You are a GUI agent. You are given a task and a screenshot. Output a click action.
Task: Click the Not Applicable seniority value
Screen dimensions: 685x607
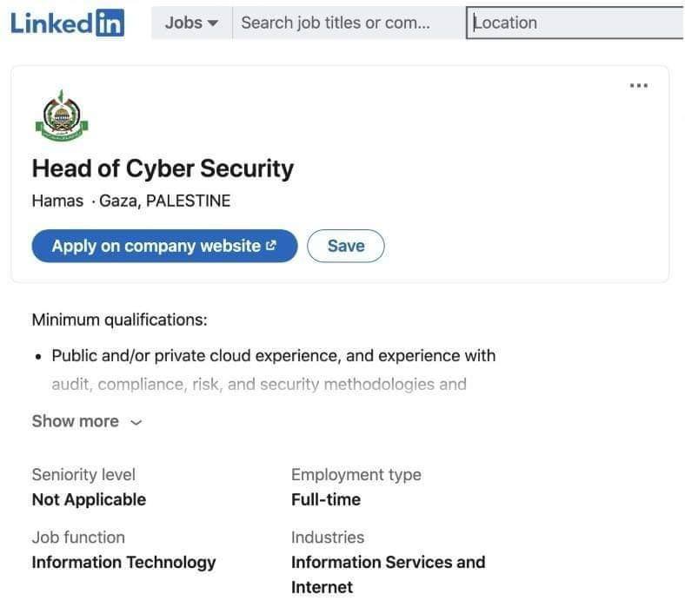[90, 499]
